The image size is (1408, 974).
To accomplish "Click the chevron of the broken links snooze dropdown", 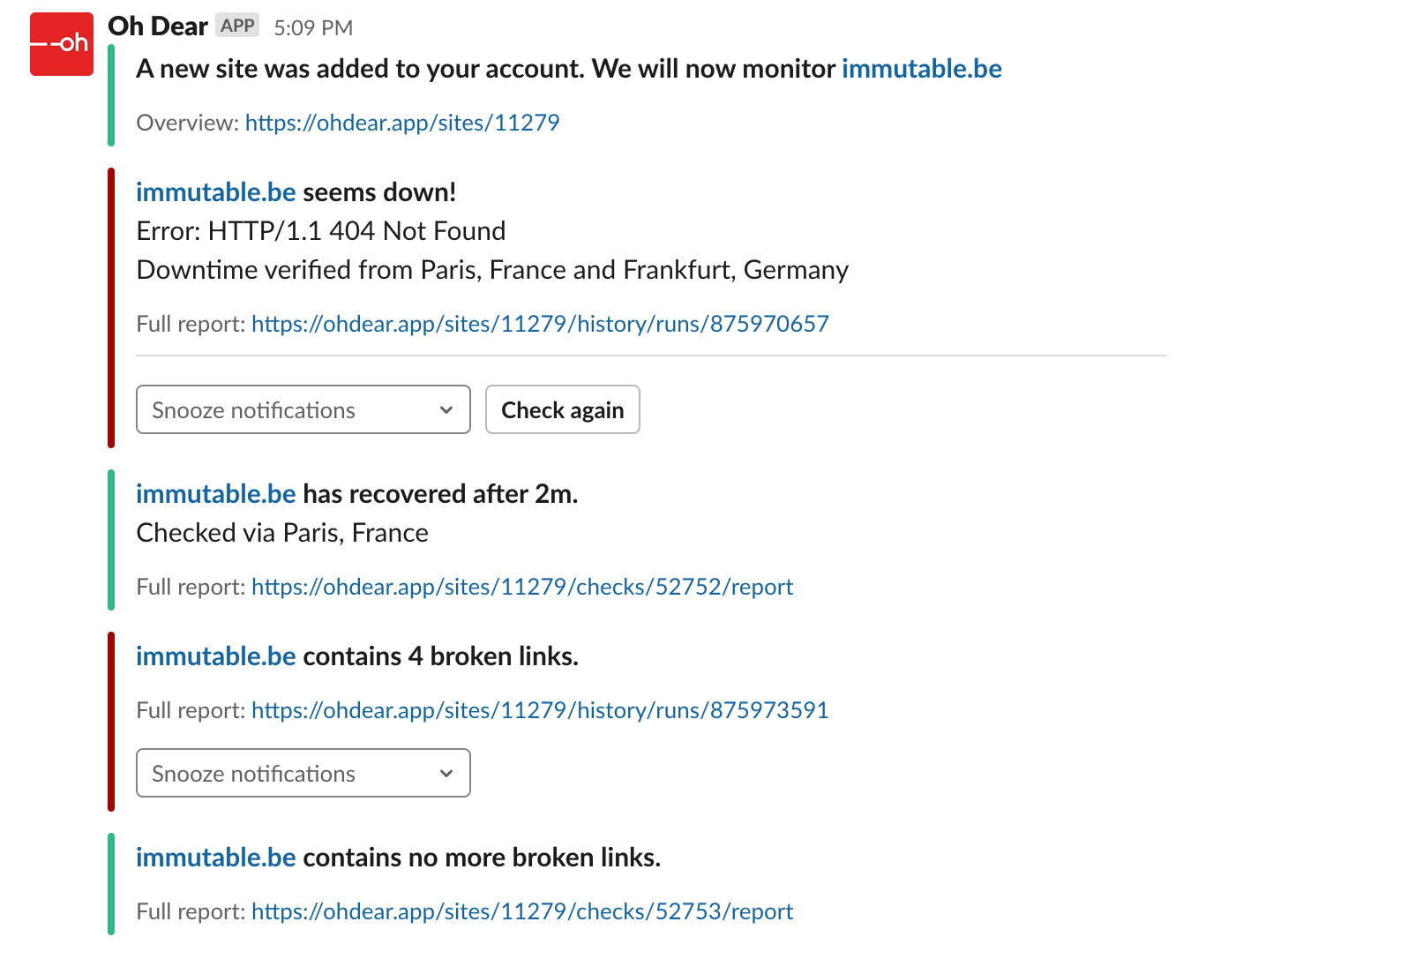I will tap(446, 774).
